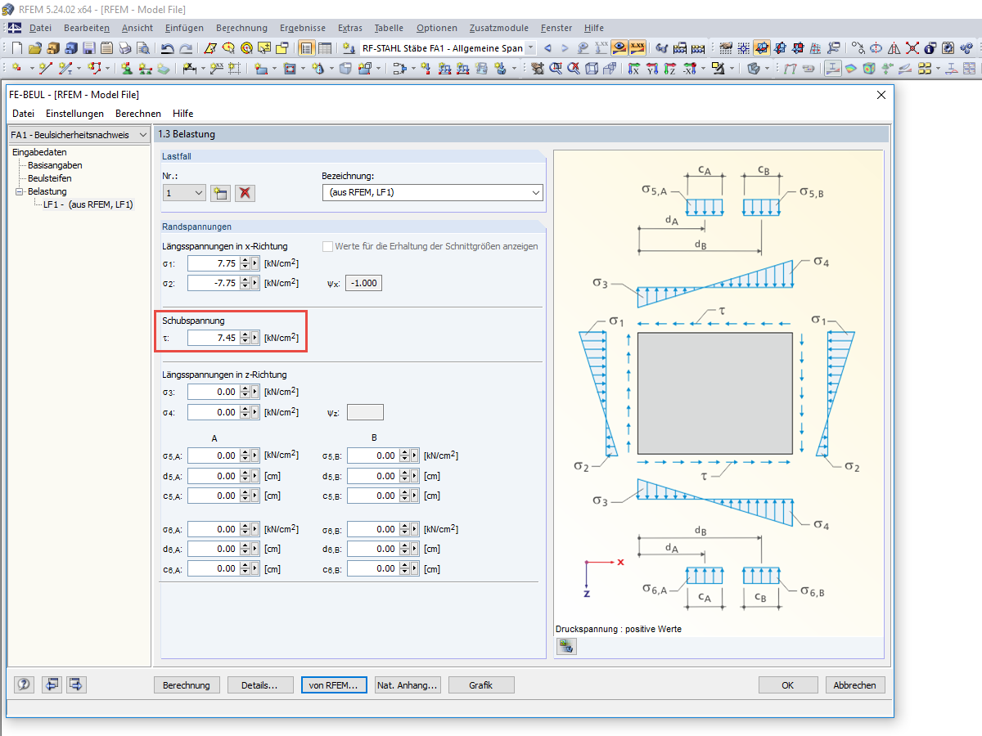Click the next load case right-arrow icon
This screenshot has width=982, height=736.
point(565,48)
